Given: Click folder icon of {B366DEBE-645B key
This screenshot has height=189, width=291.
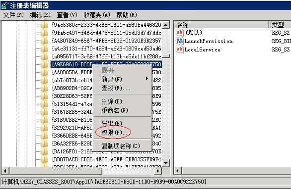Looking at the screenshot, I should pyautogui.click(x=45, y=136).
